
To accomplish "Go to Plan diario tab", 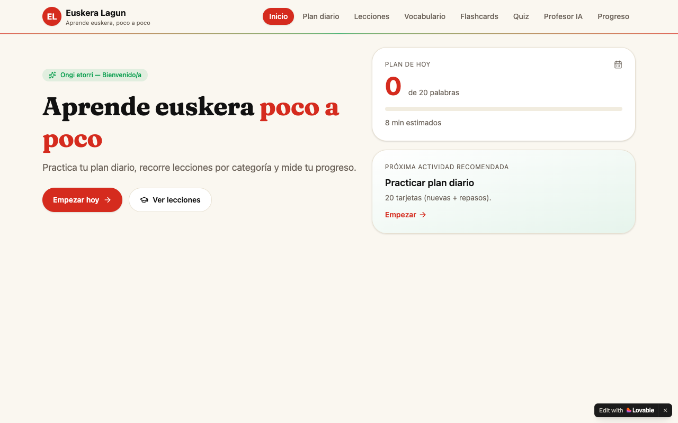I will pos(321,16).
